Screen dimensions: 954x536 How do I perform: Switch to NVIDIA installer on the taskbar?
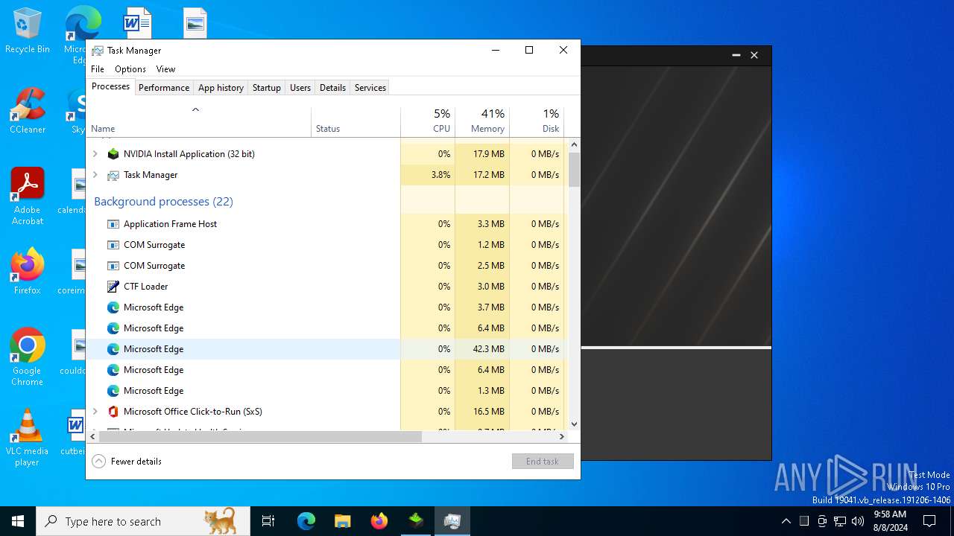(x=415, y=521)
